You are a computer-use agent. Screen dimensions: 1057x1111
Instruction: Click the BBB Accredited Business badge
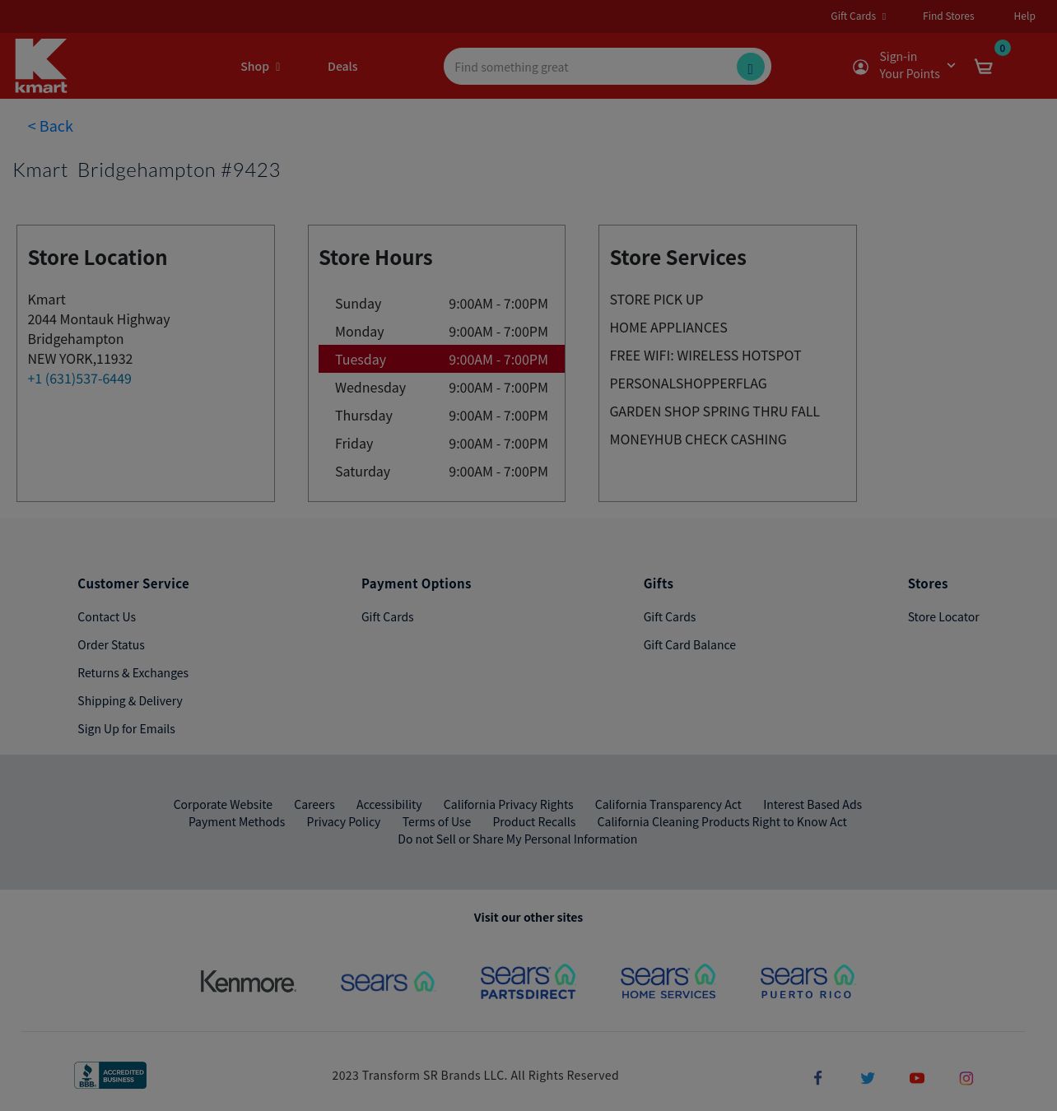click(110, 1075)
